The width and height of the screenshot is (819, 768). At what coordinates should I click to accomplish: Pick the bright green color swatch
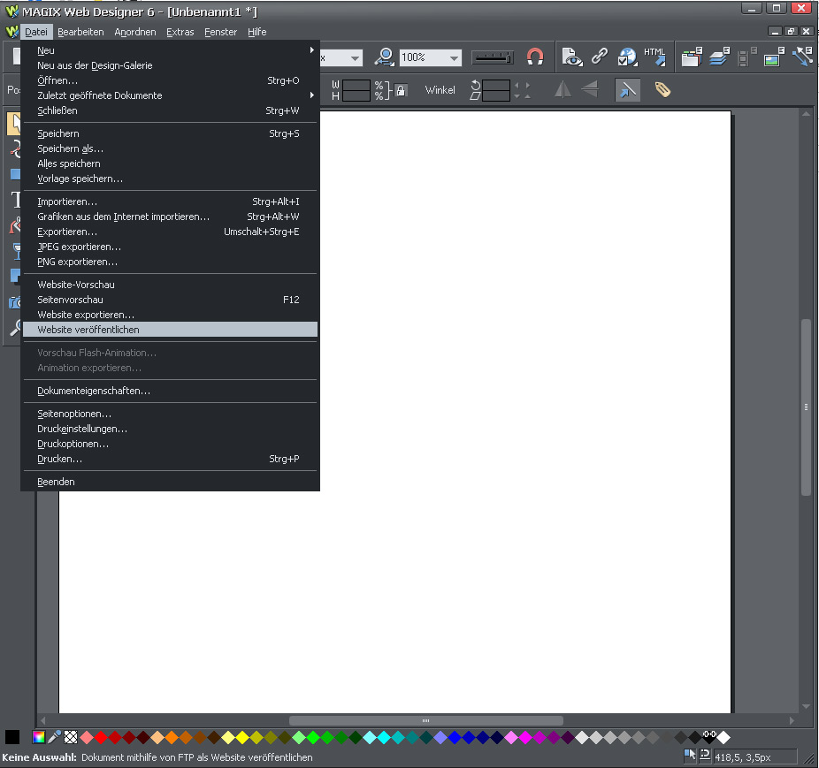[313, 737]
